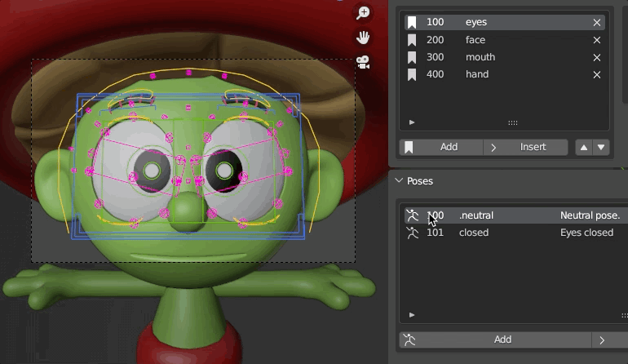Move the selected library down

601,147
